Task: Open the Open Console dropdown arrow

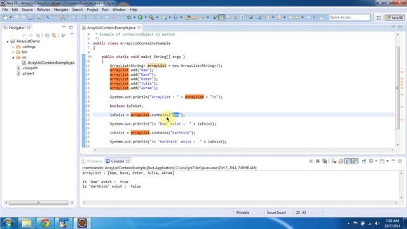Action: [x=387, y=161]
